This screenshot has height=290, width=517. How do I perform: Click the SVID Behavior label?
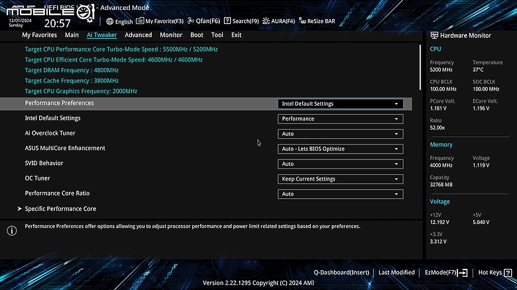point(44,163)
